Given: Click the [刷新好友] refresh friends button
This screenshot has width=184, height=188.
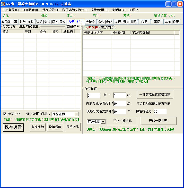Looking at the screenshot, I should point(73,27).
